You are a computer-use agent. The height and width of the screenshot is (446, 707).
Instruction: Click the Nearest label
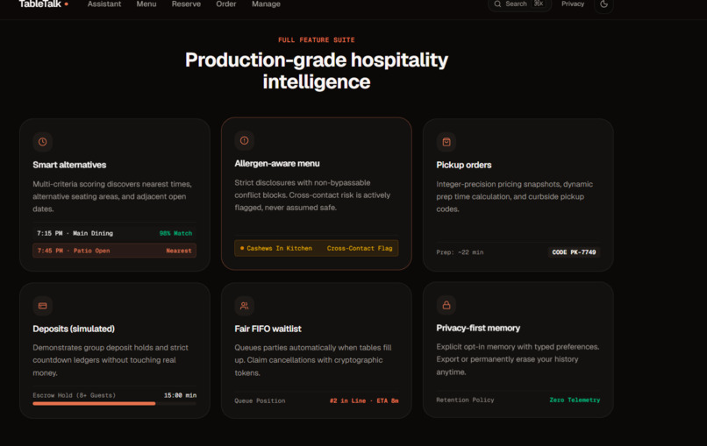[x=179, y=251]
